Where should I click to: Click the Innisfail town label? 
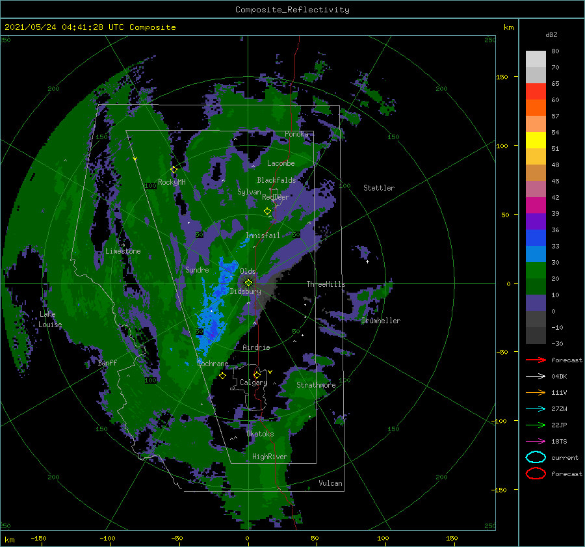pyautogui.click(x=263, y=235)
